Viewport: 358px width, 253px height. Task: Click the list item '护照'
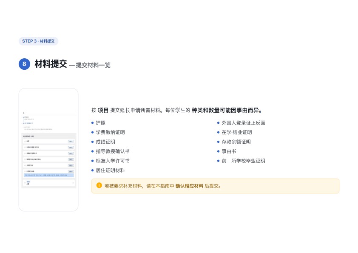coord(101,123)
